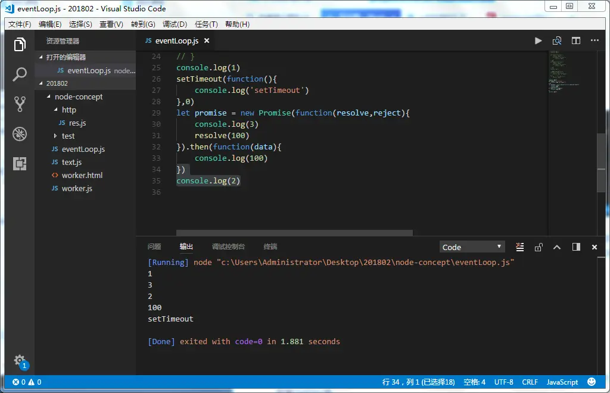The width and height of the screenshot is (610, 393).
Task: Click the console.log(2) code line
Action: tap(208, 181)
